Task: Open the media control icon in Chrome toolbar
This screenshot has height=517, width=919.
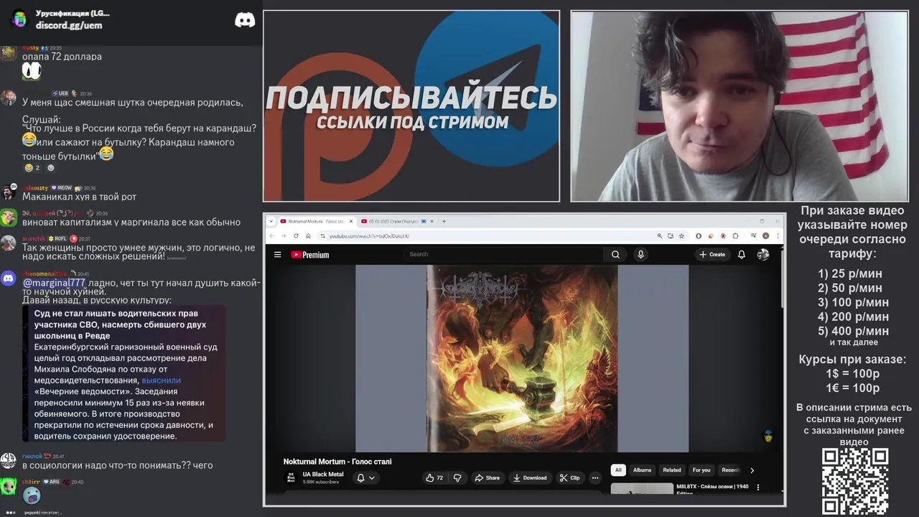Action: pyautogui.click(x=753, y=236)
